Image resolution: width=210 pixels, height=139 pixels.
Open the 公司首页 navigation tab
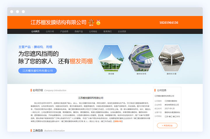pos(35,31)
